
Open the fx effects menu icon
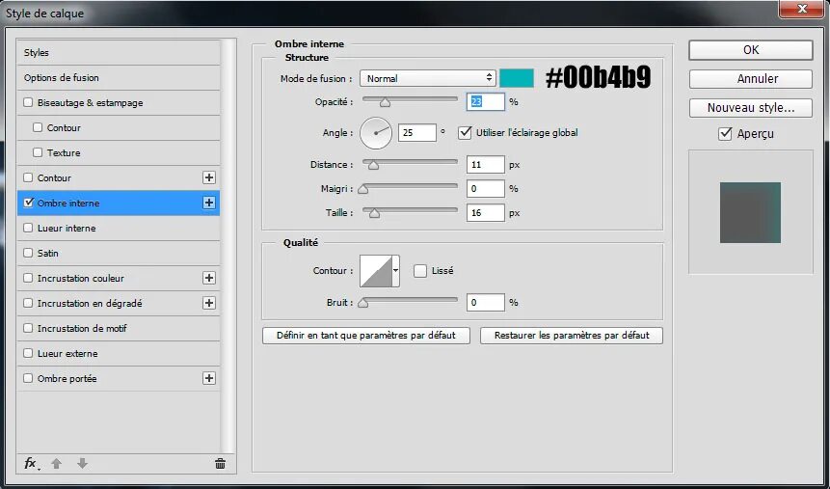click(31, 464)
